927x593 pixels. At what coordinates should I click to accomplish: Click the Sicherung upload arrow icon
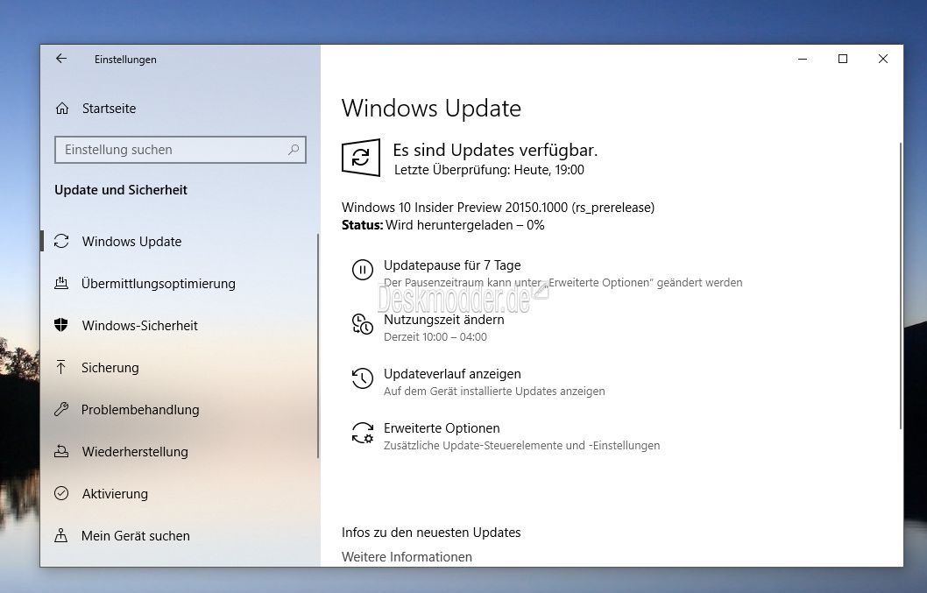pos(61,367)
